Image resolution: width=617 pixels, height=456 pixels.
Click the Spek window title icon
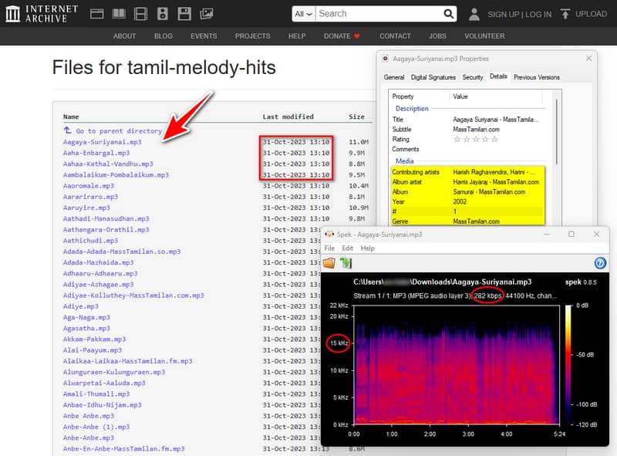click(x=329, y=235)
